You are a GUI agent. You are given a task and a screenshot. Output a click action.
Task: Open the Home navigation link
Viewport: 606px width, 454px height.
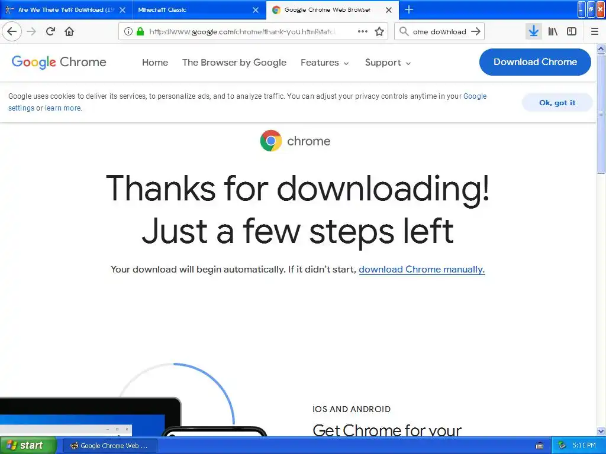(x=155, y=63)
